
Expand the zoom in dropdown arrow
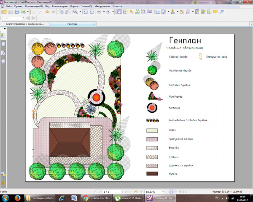click(113, 12)
